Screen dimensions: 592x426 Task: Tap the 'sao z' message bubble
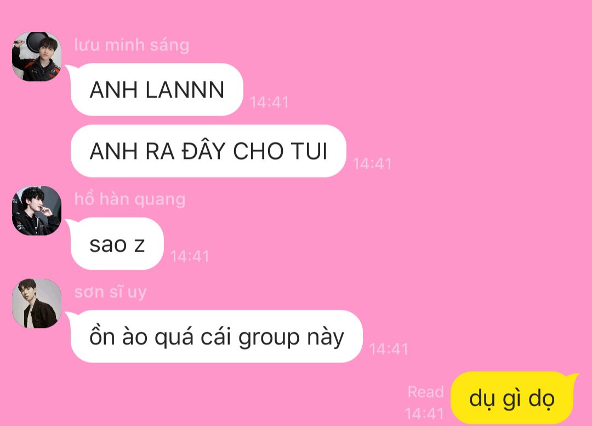click(x=117, y=244)
